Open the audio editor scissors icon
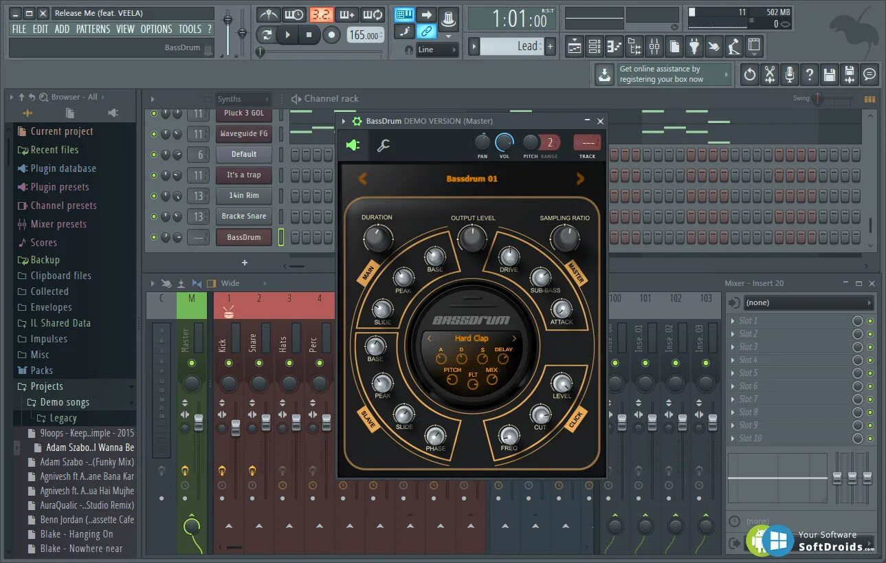The height and width of the screenshot is (563, 886). pyautogui.click(x=770, y=74)
